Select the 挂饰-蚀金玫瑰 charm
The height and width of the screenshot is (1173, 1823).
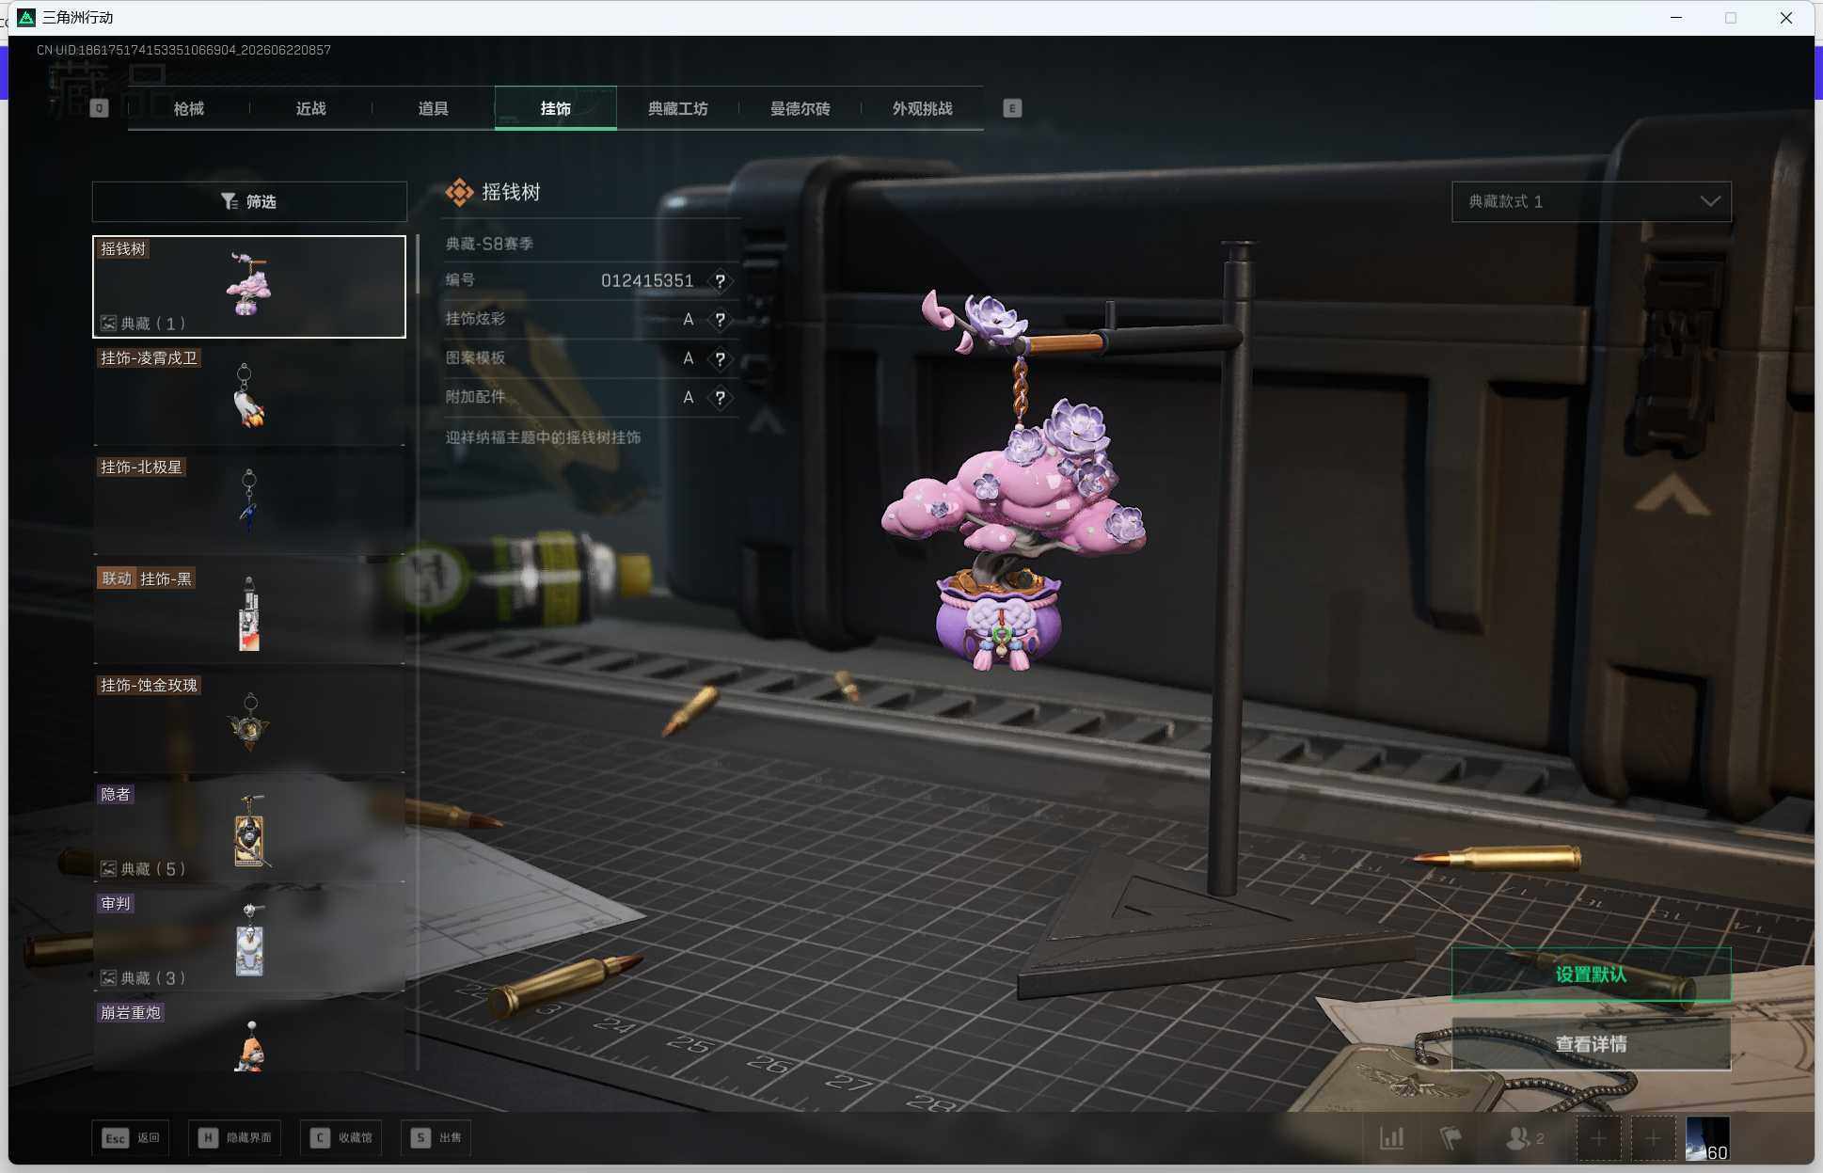point(249,722)
